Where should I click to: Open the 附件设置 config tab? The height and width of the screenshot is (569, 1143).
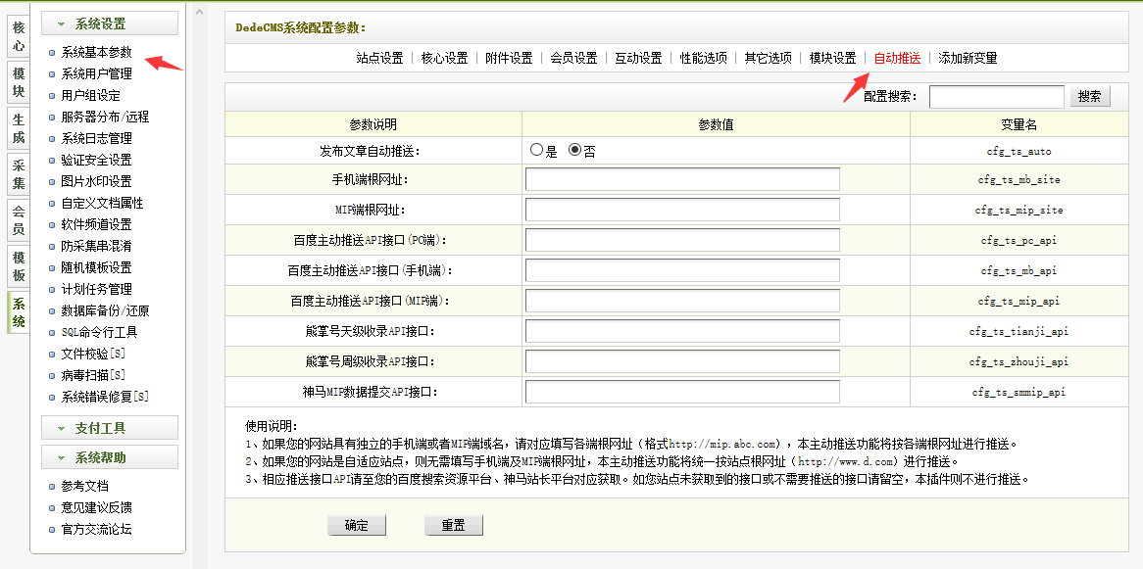[510, 59]
